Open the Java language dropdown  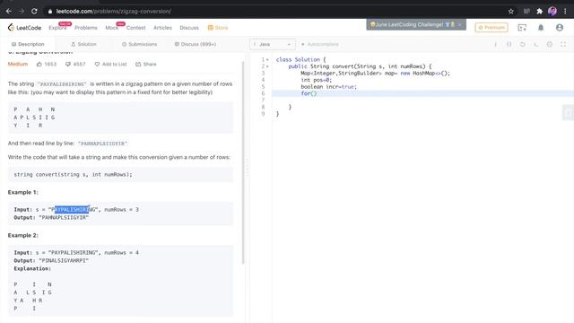[273, 44]
